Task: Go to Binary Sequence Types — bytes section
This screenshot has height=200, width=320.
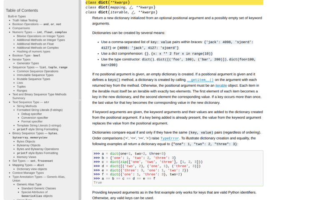Action: click(35, 135)
